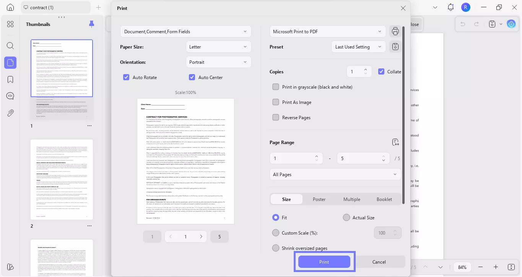Toggle the Collate checkbox
This screenshot has height=277, width=522.
pos(381,71)
